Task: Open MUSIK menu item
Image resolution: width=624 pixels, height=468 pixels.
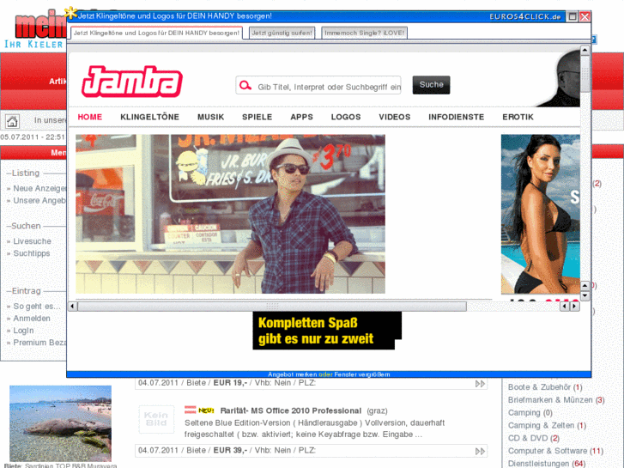Action: [x=210, y=117]
